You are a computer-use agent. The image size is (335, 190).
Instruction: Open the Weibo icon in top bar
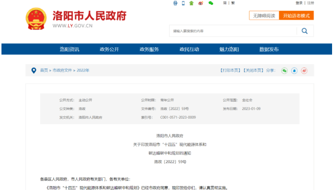pos(200,3)
